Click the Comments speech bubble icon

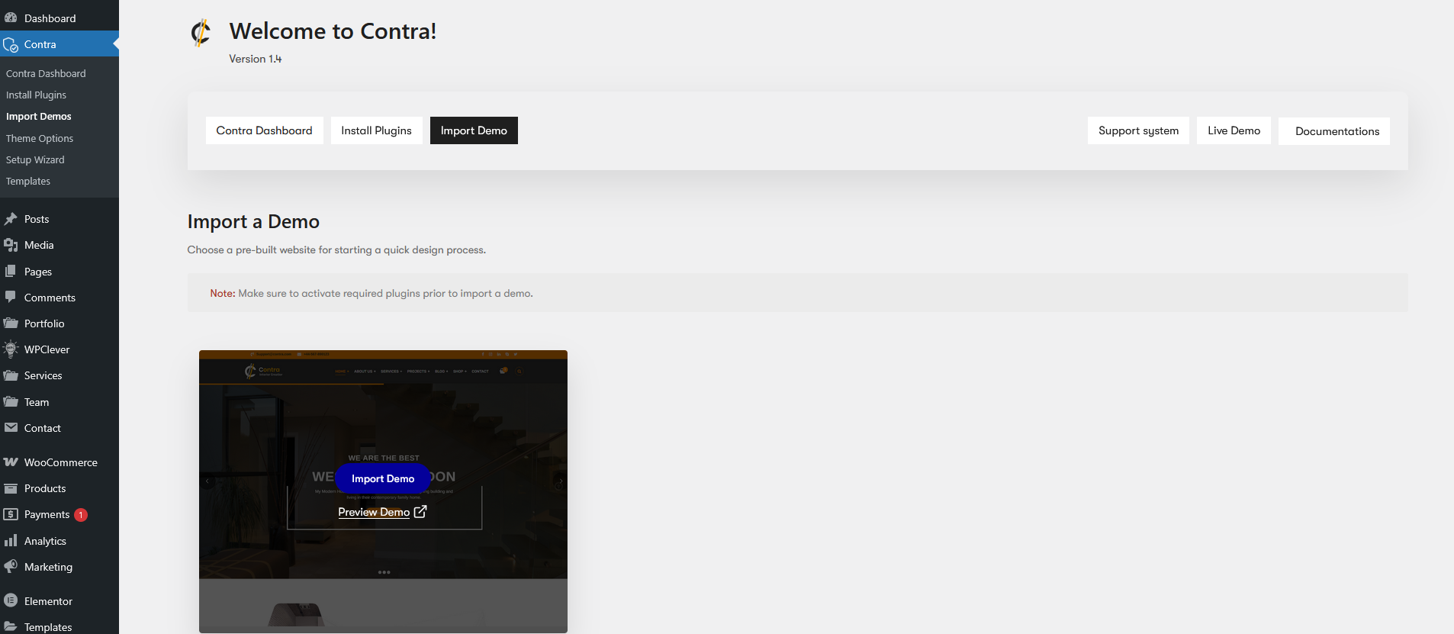tap(11, 297)
